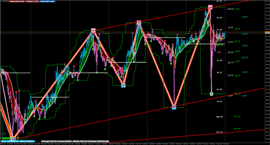Select the green 23,6% Fibonacci label
Screen dimensions: 270x145
pos(237,29)
